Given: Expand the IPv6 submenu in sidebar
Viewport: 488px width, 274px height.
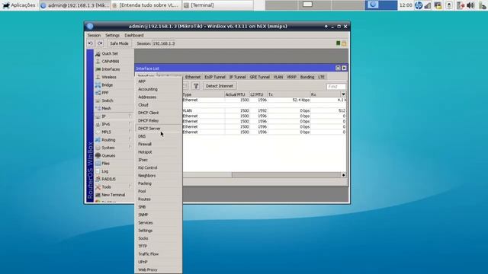Looking at the screenshot, I should pyautogui.click(x=130, y=124).
